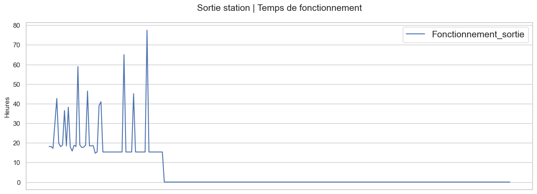Click where the line drops to zero
537x194 pixels.
tap(164, 182)
